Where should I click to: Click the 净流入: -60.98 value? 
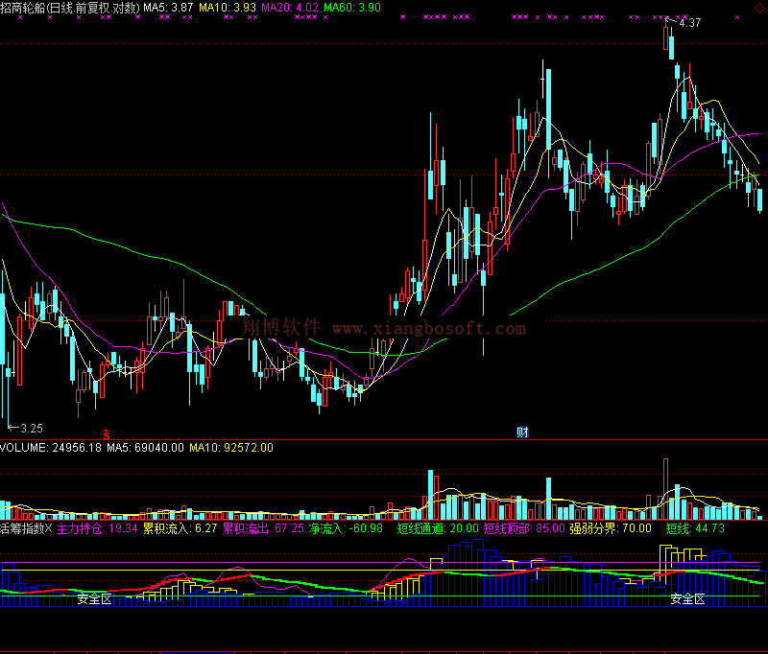tap(346, 528)
